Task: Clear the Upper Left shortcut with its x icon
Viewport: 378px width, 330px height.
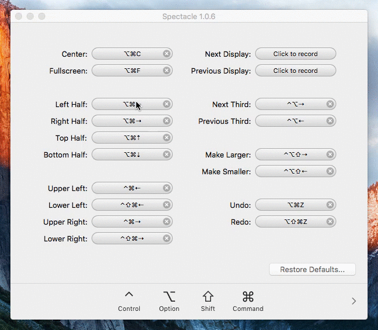Action: pos(166,188)
